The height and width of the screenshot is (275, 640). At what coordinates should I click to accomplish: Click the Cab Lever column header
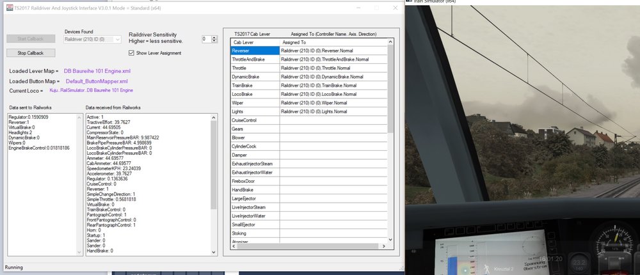(254, 42)
